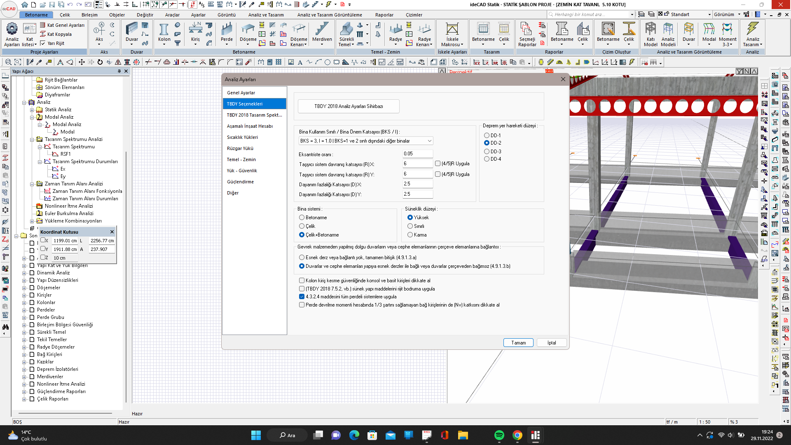Expand Döşemeler tree node
791x445 pixels.
pos(24,288)
